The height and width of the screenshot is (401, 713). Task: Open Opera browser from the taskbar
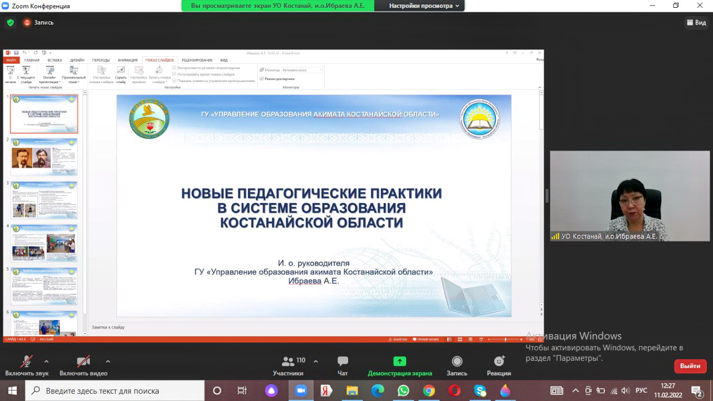pyautogui.click(x=455, y=390)
